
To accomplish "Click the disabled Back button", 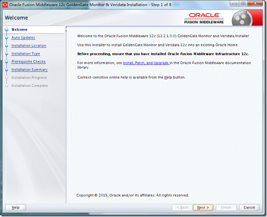I will tap(182, 207).
